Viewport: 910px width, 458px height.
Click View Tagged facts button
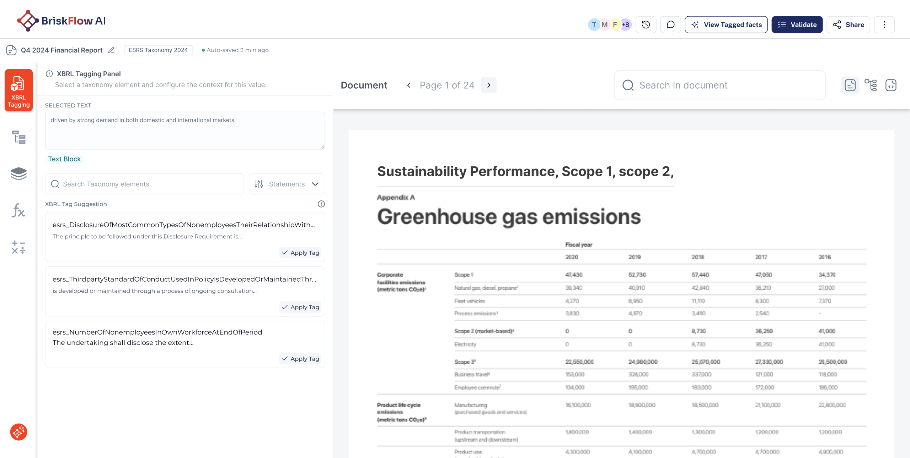pyautogui.click(x=726, y=24)
